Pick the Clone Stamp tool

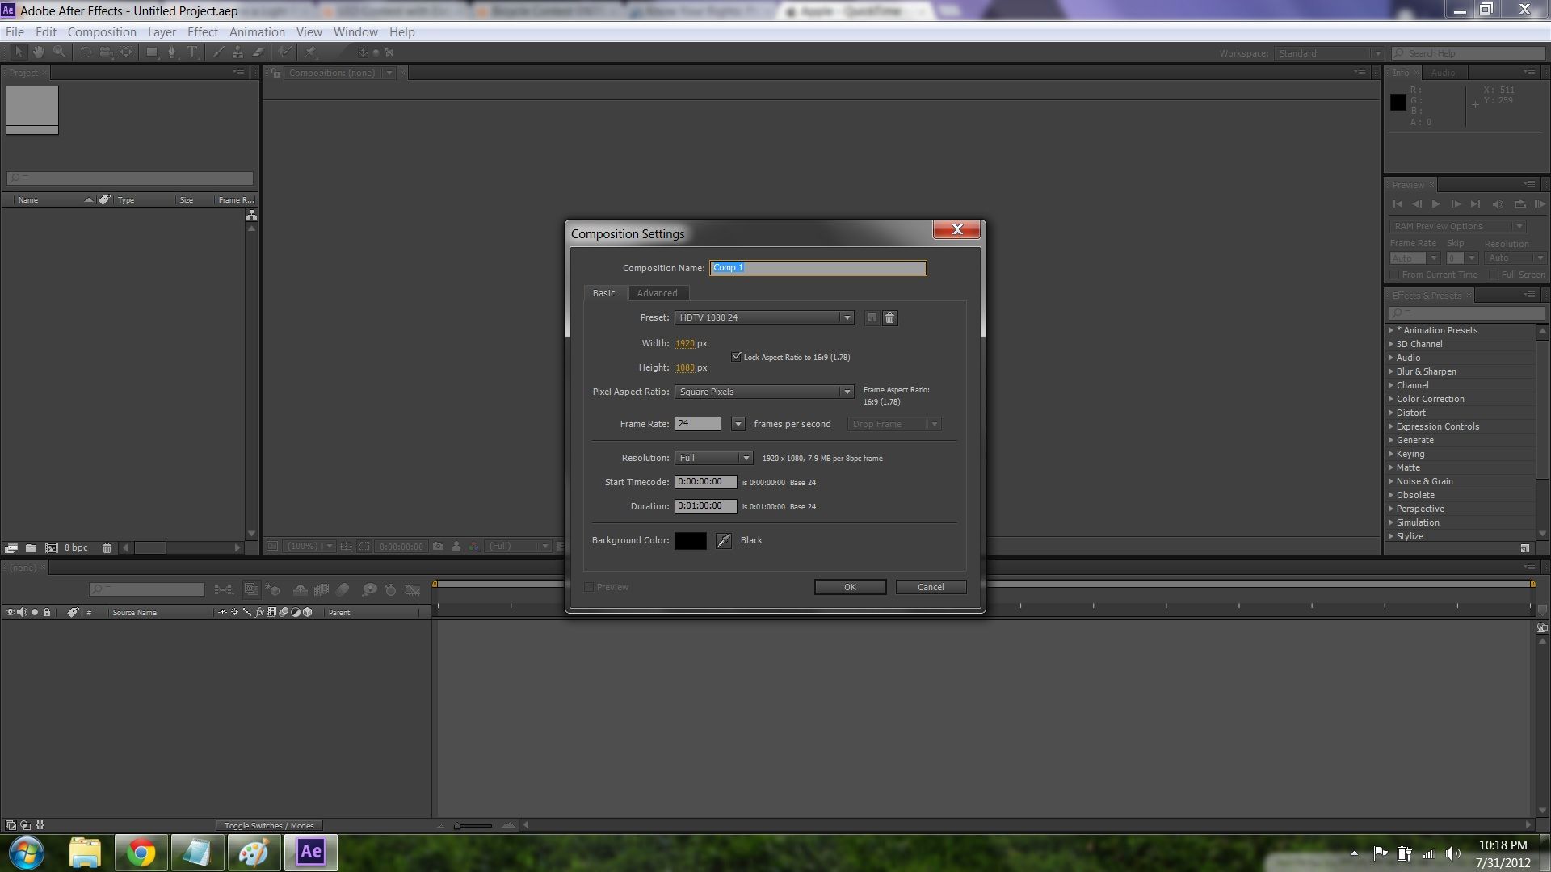237,52
